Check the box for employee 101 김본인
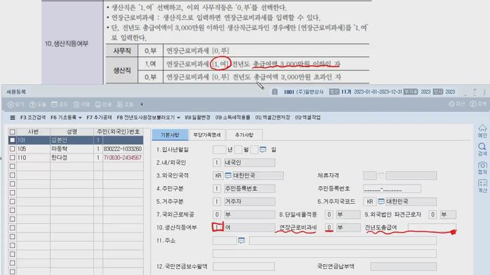This screenshot has height=275, width=490. pyautogui.click(x=12, y=140)
